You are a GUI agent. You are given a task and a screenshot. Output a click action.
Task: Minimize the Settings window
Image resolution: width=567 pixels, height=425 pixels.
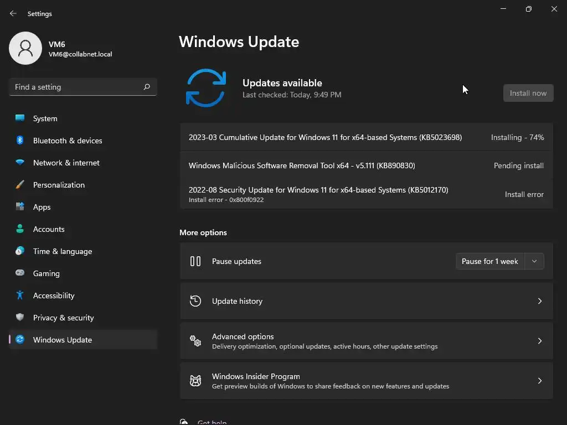pos(503,9)
